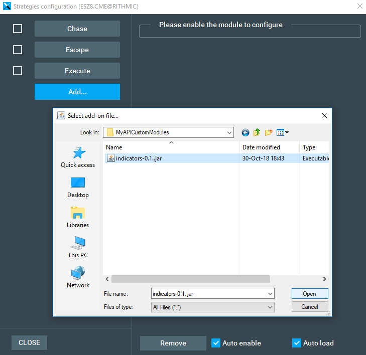Go to Desktop in the places sidebar

(x=78, y=187)
